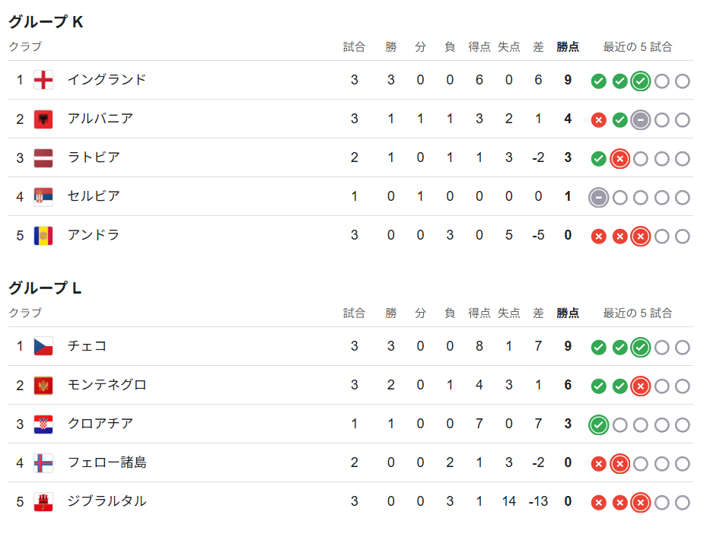Click Latvia's highlighted loss result indicator
704x534 pixels.
point(620,159)
